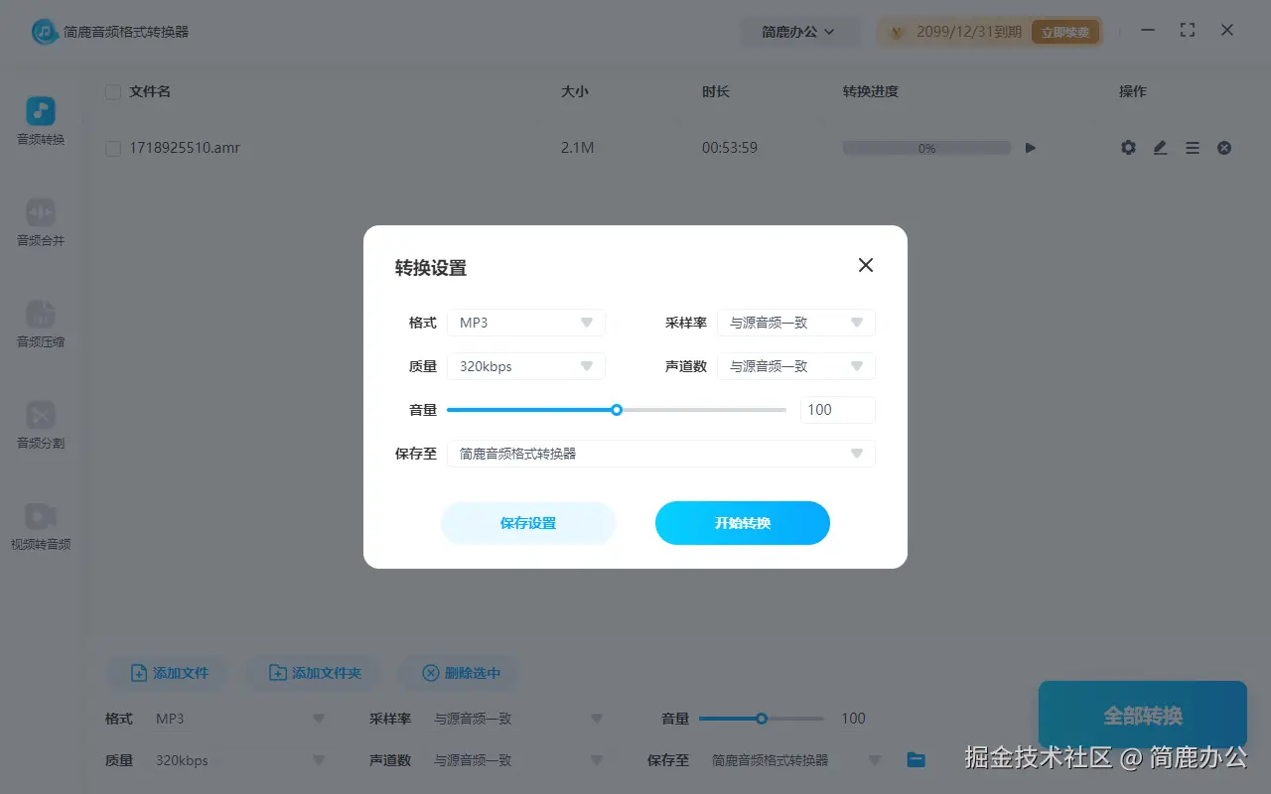The height and width of the screenshot is (794, 1271).
Task: Click the bottom bar 音量 slider handle
Action: (762, 719)
